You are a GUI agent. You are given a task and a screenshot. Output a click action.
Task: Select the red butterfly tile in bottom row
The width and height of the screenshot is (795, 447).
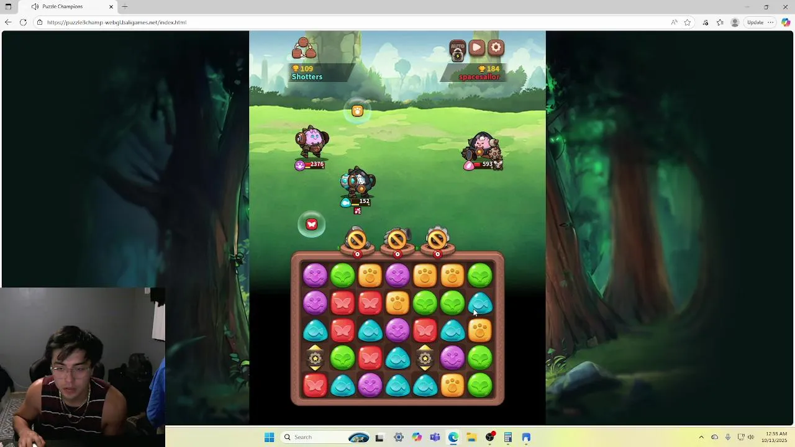tap(316, 386)
